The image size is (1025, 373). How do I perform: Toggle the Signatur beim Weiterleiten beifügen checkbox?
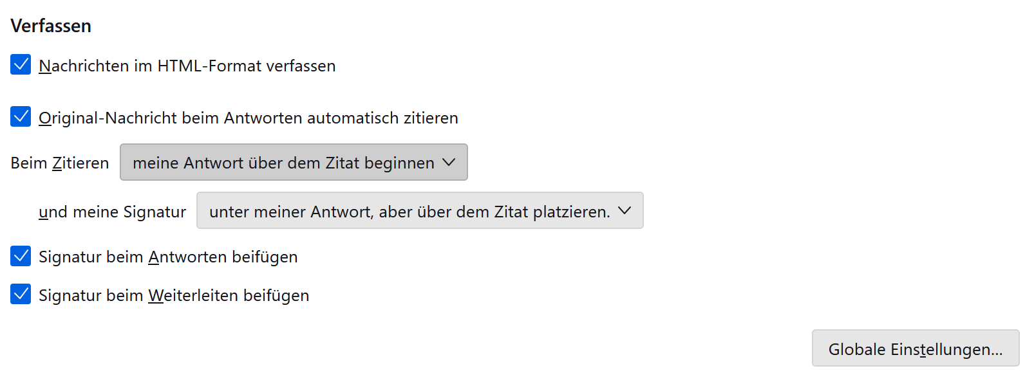click(x=21, y=295)
